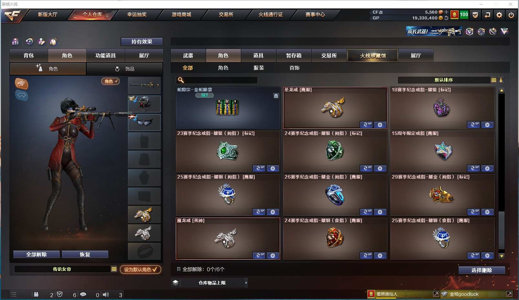Click the magnifier search icon in inventory
This screenshot has height=300, width=519.
pos(181,80)
